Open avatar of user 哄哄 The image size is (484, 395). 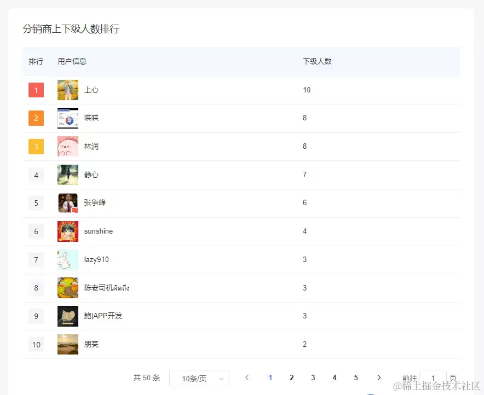[x=68, y=118]
